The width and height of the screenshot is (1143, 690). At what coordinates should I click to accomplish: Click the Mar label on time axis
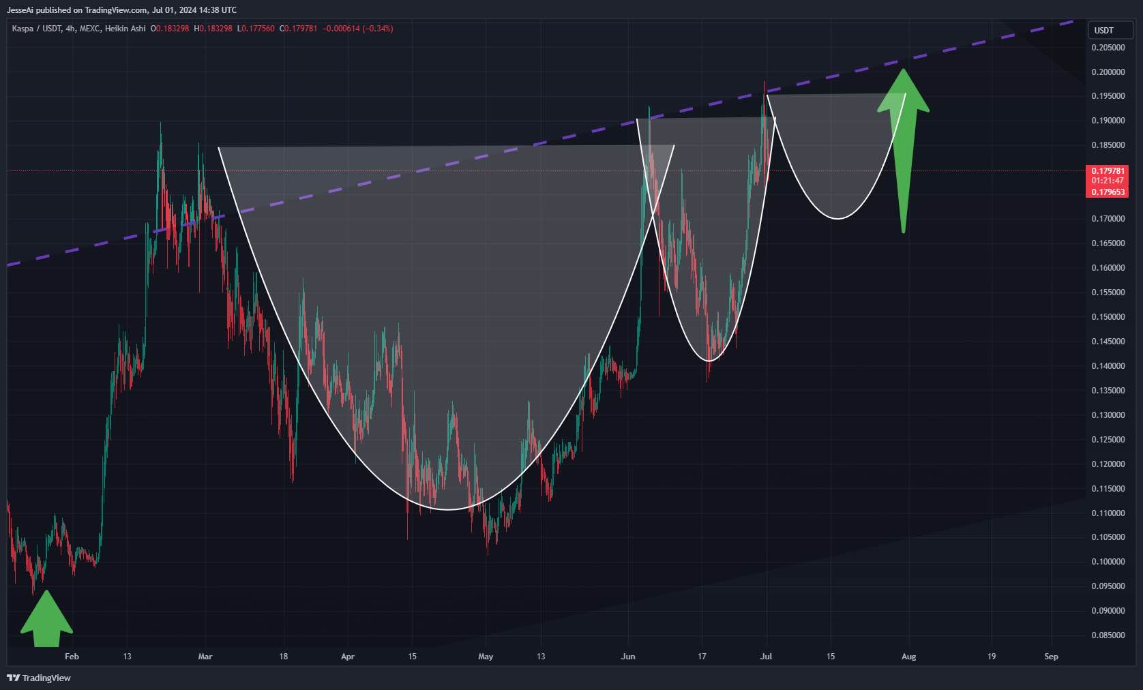[x=205, y=657]
